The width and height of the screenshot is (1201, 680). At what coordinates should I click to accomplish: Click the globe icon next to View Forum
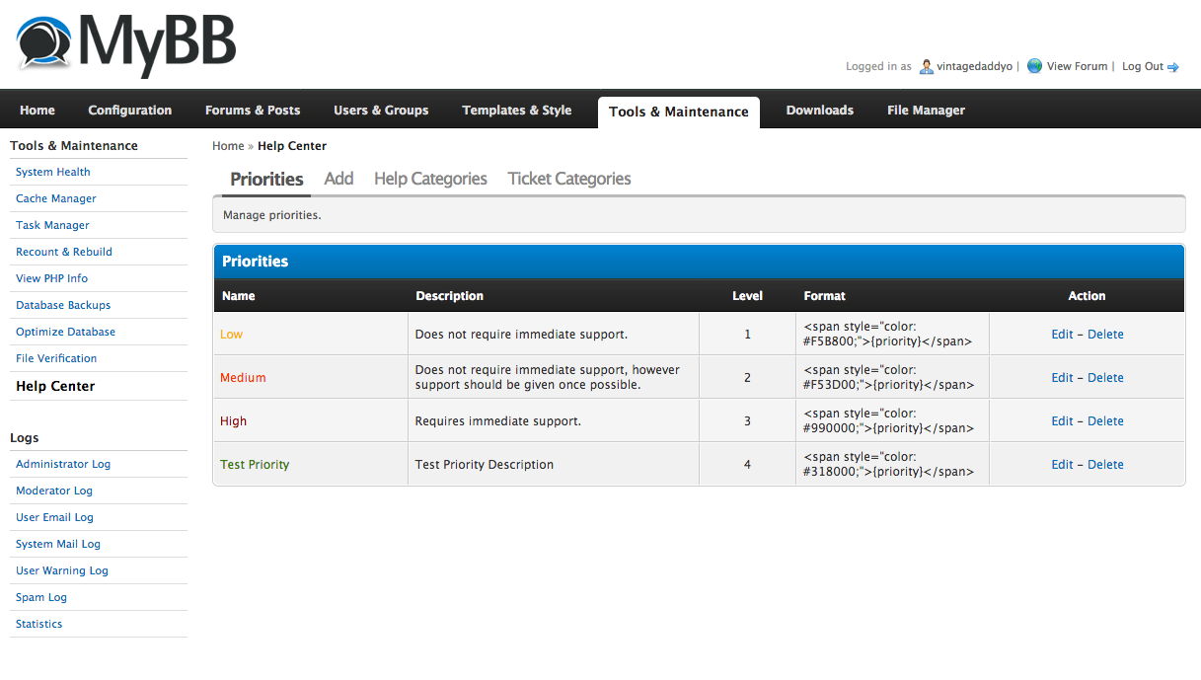[1034, 66]
